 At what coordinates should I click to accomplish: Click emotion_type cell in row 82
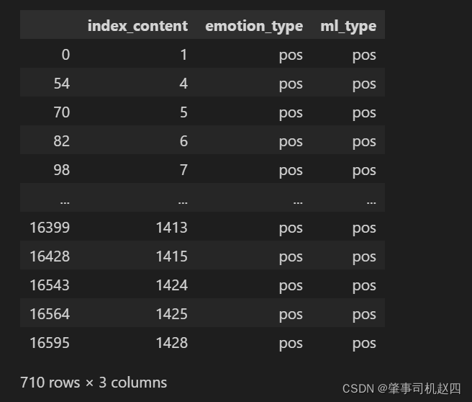[x=291, y=141]
